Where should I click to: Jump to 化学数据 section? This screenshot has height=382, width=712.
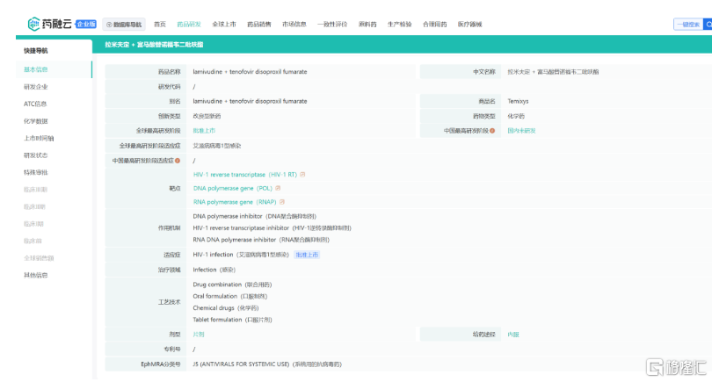click(x=35, y=121)
